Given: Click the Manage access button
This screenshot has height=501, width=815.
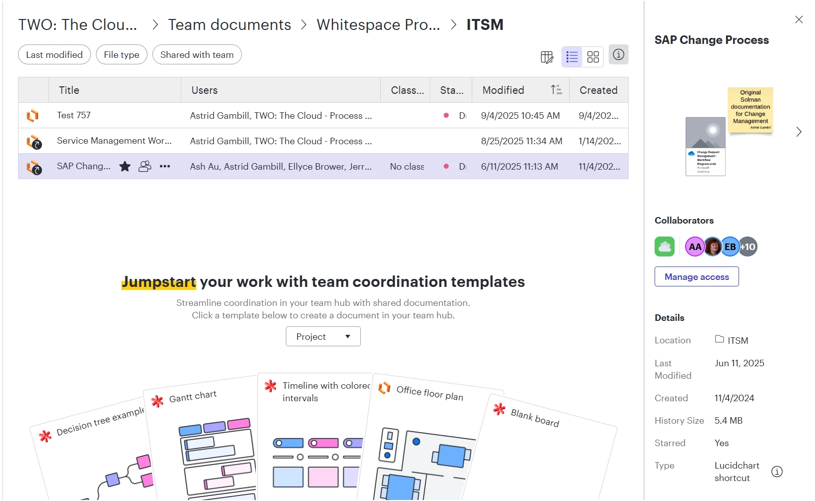Looking at the screenshot, I should point(697,276).
